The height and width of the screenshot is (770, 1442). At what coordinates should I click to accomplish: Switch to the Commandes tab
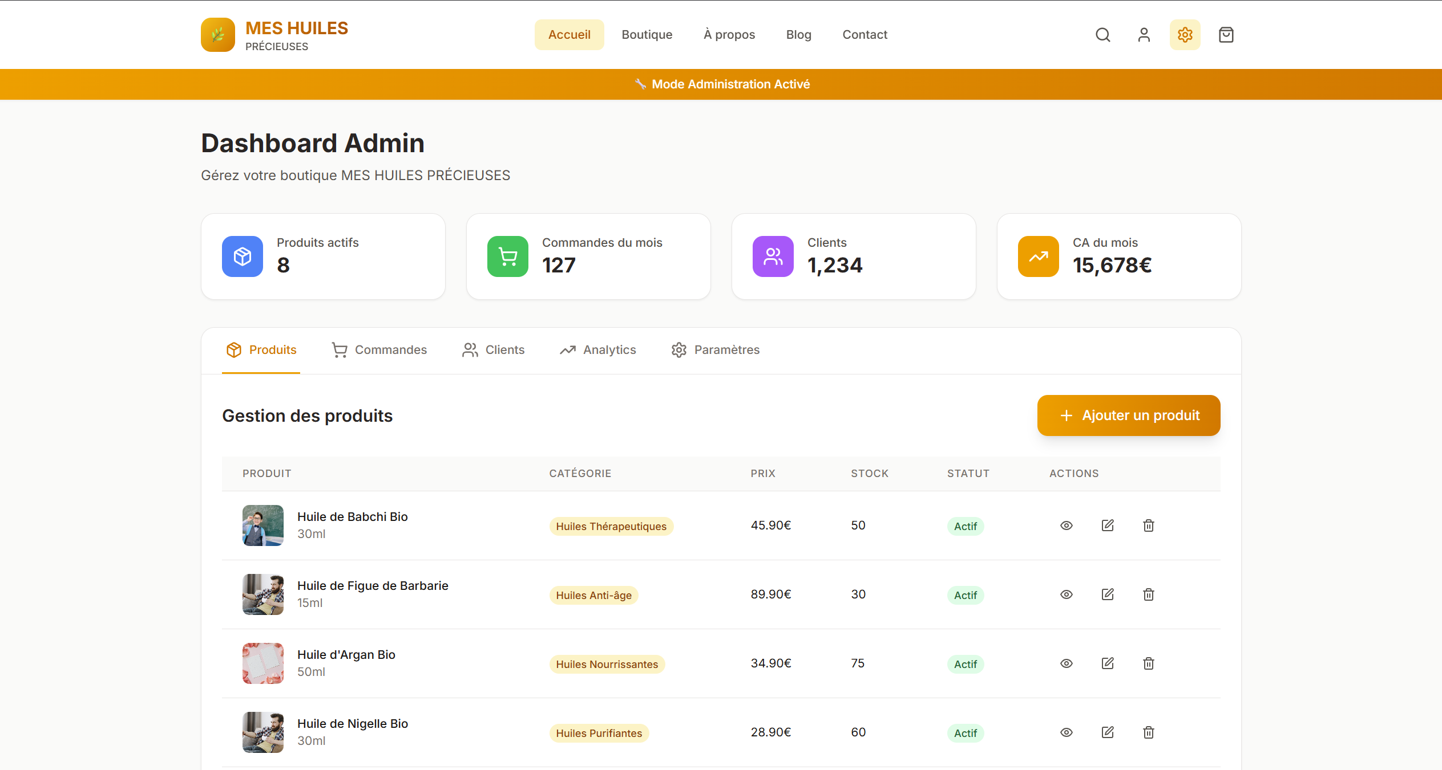[379, 350]
